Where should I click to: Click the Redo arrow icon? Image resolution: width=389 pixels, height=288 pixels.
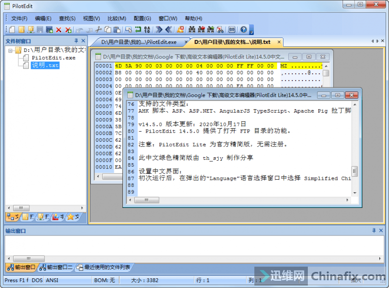(89, 30)
